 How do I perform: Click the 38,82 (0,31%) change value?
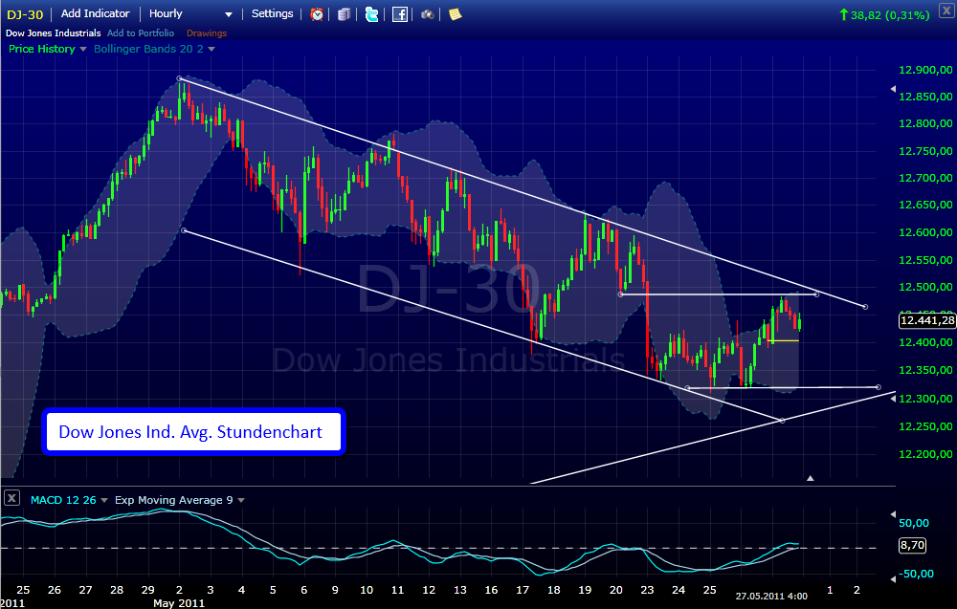pyautogui.click(x=889, y=14)
